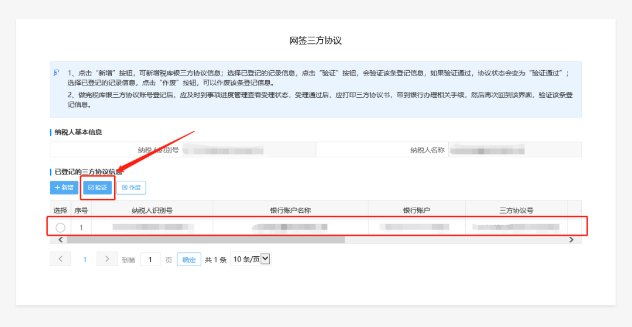The image size is (632, 327).
Task: Click current page number 1 link
Action: tap(85, 260)
